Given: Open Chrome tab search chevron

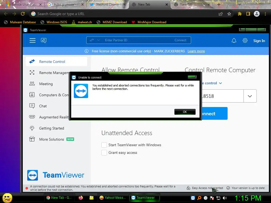Looking at the screenshot, I should click(x=239, y=4).
